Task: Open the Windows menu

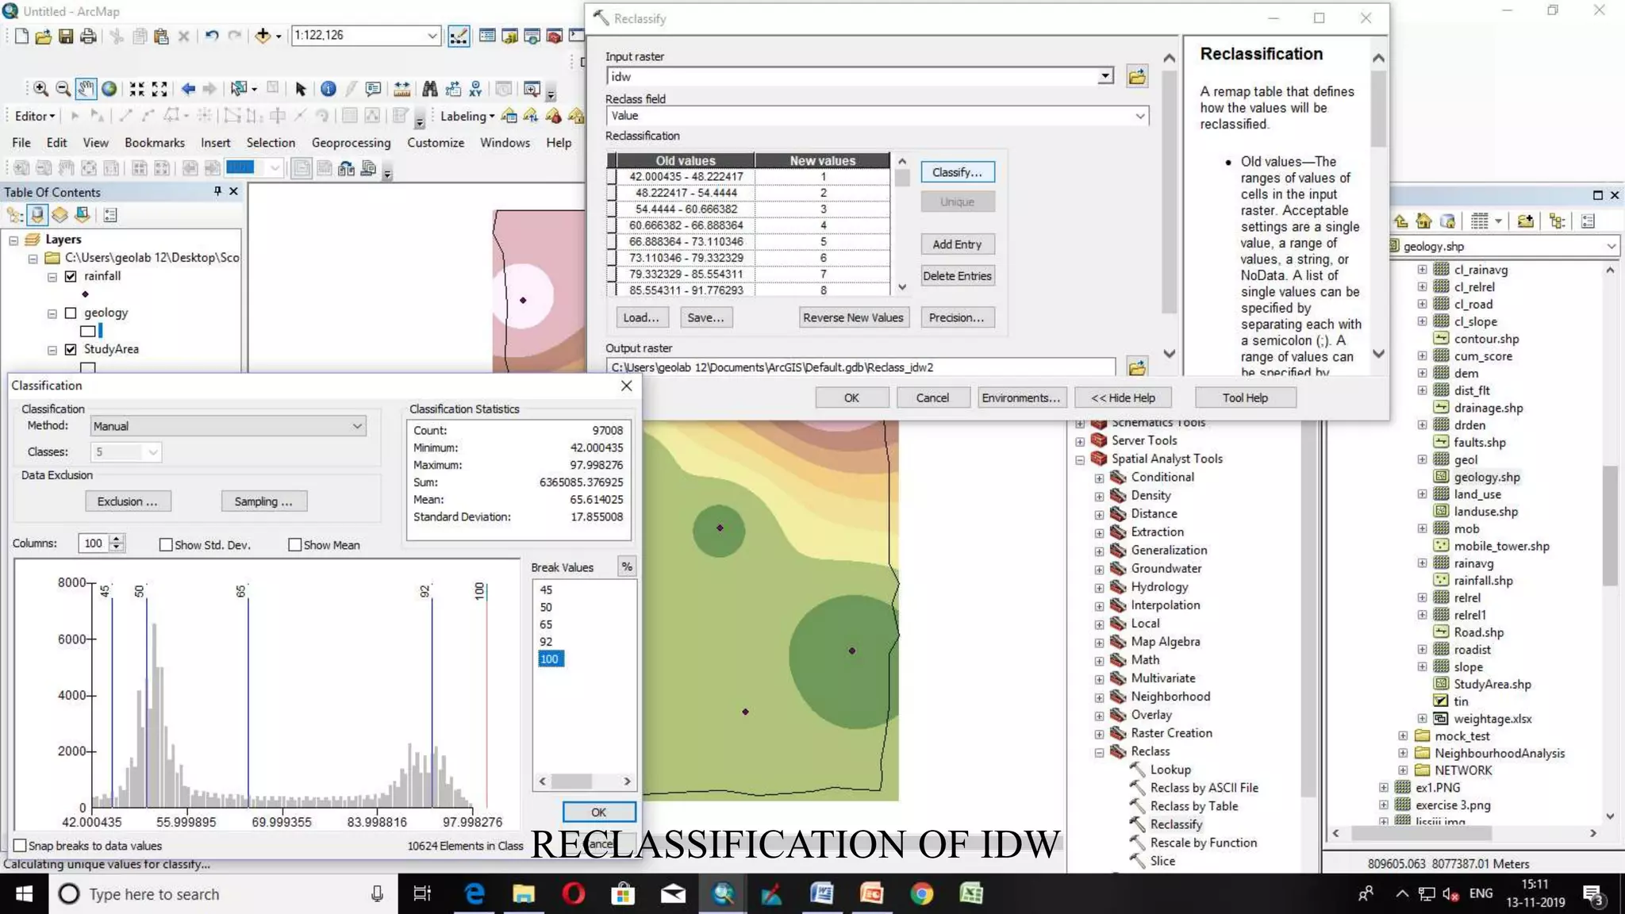Action: tap(505, 143)
